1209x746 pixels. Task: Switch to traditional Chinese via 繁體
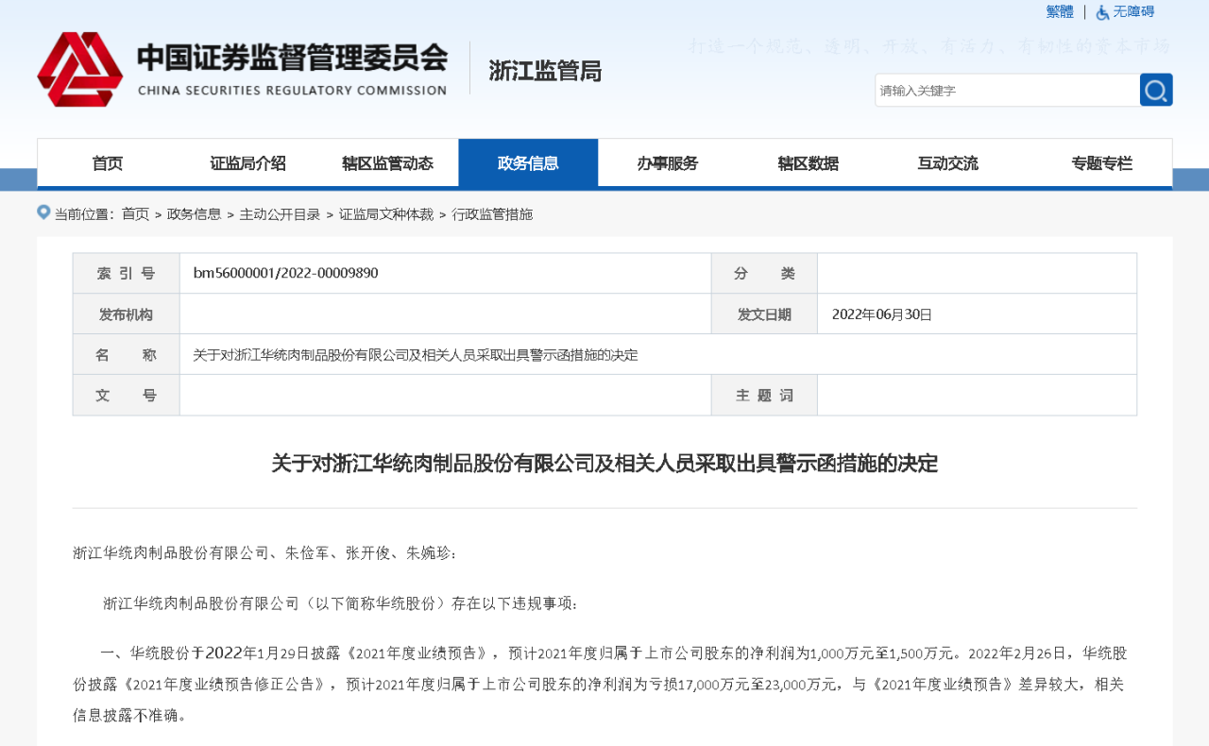[1060, 11]
